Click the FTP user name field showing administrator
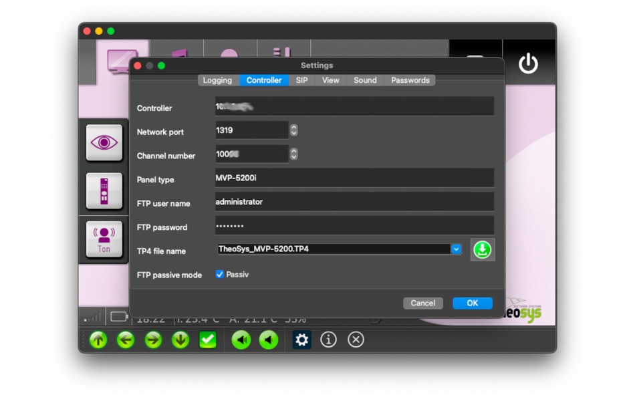Image resolution: width=635 pixels, height=397 pixels. click(353, 201)
